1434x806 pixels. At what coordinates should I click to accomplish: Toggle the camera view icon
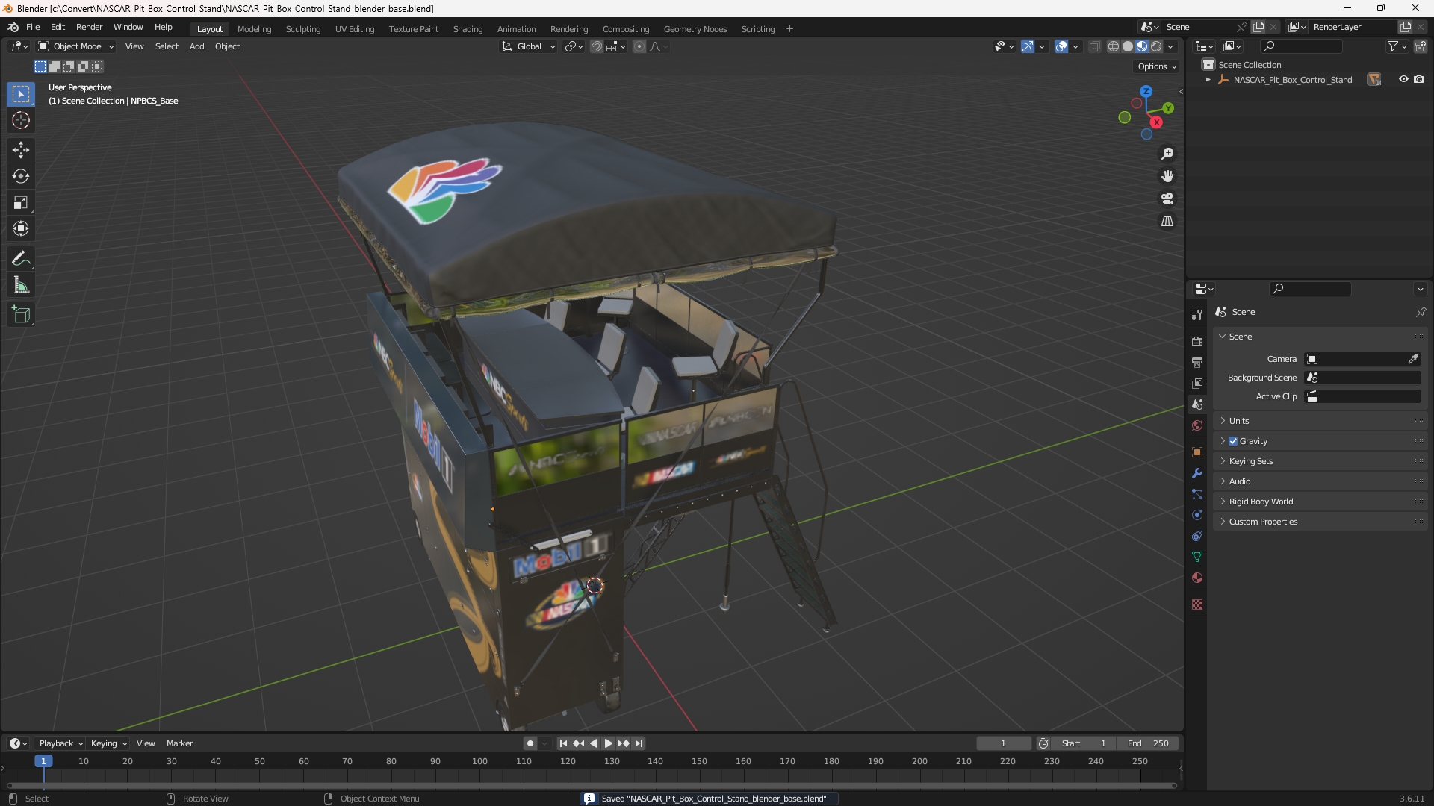click(x=1167, y=199)
